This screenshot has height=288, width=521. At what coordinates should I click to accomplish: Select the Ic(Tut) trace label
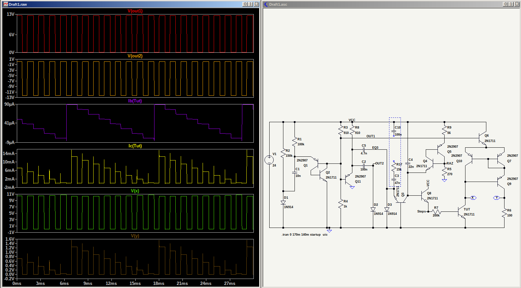click(x=135, y=146)
